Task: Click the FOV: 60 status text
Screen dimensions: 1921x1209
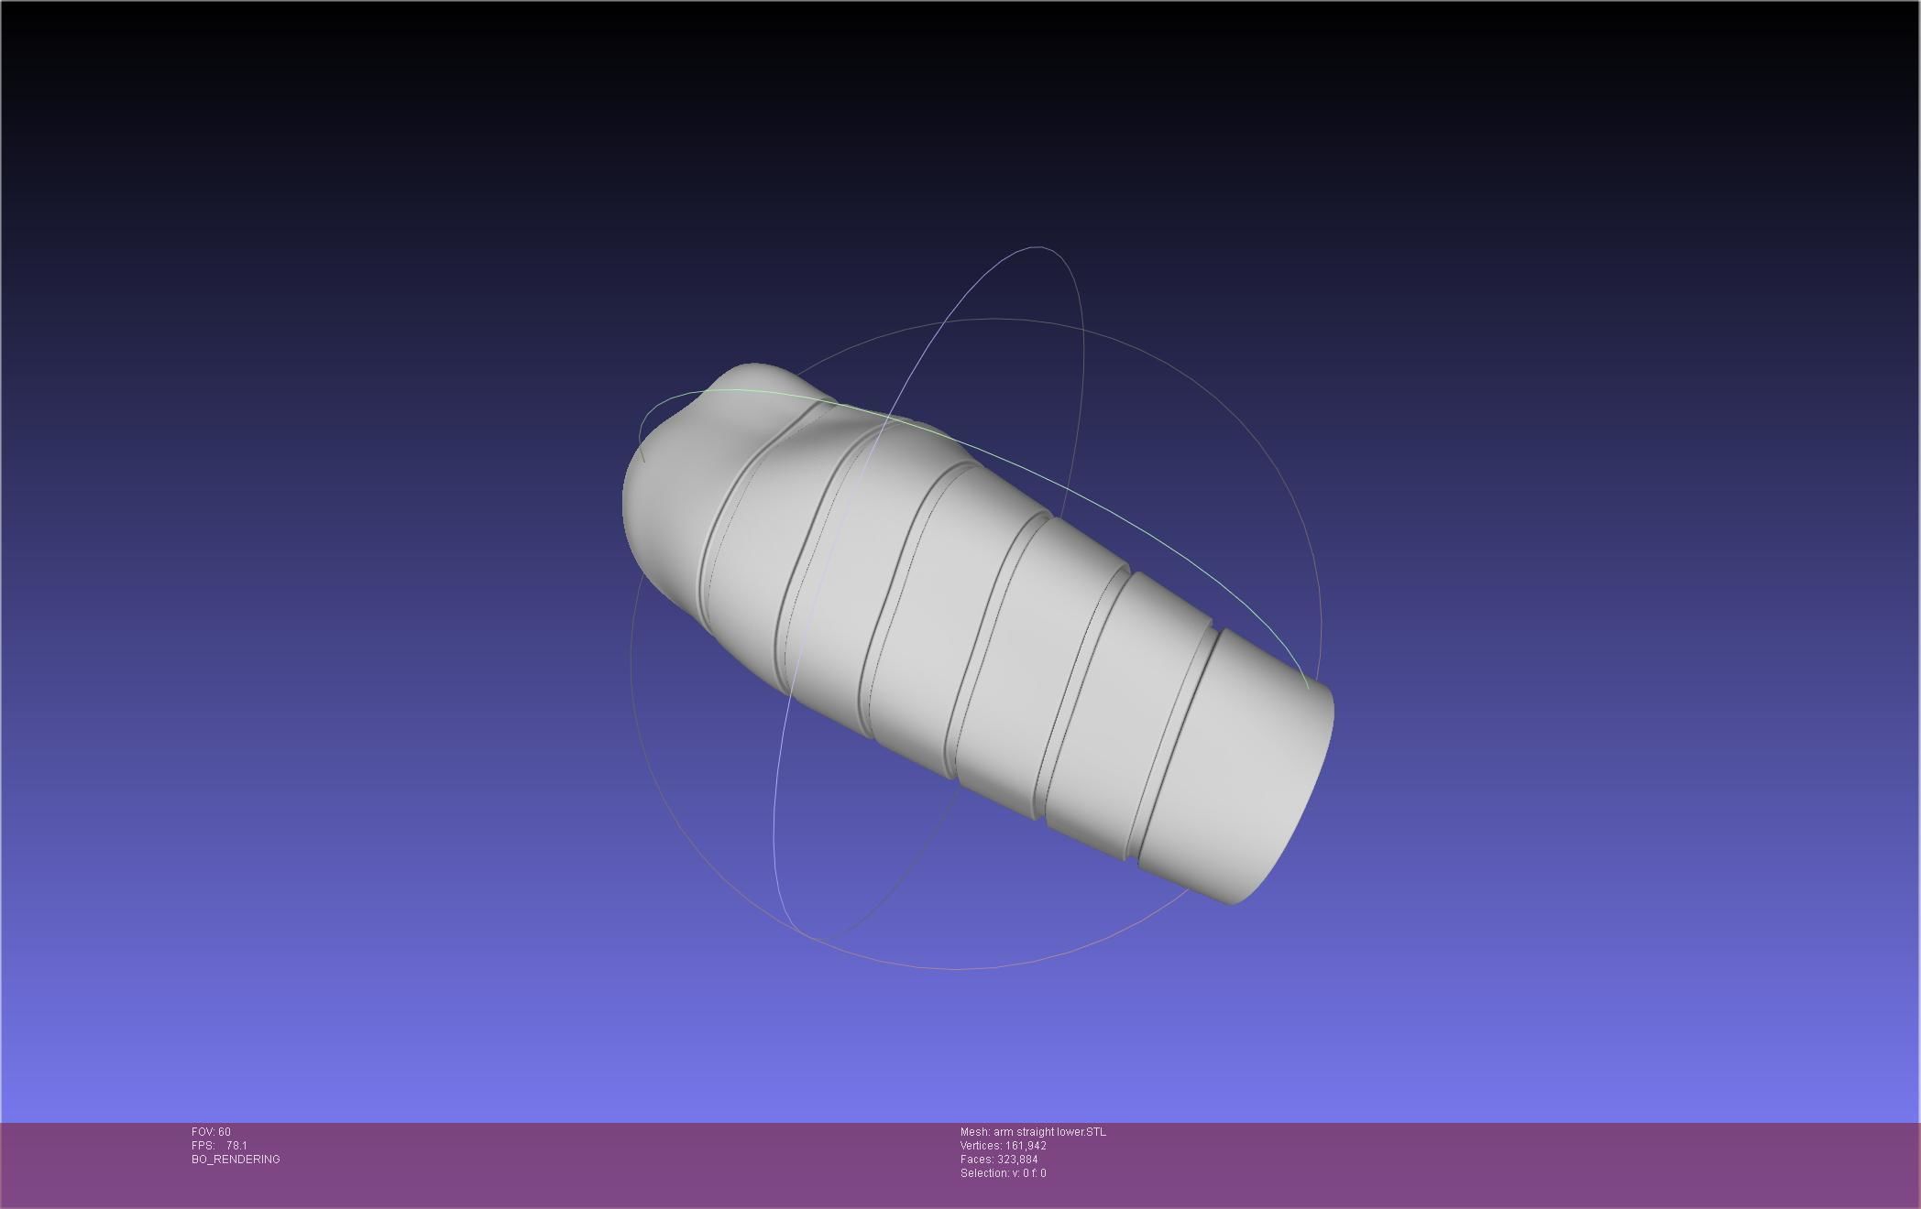Action: [211, 1132]
